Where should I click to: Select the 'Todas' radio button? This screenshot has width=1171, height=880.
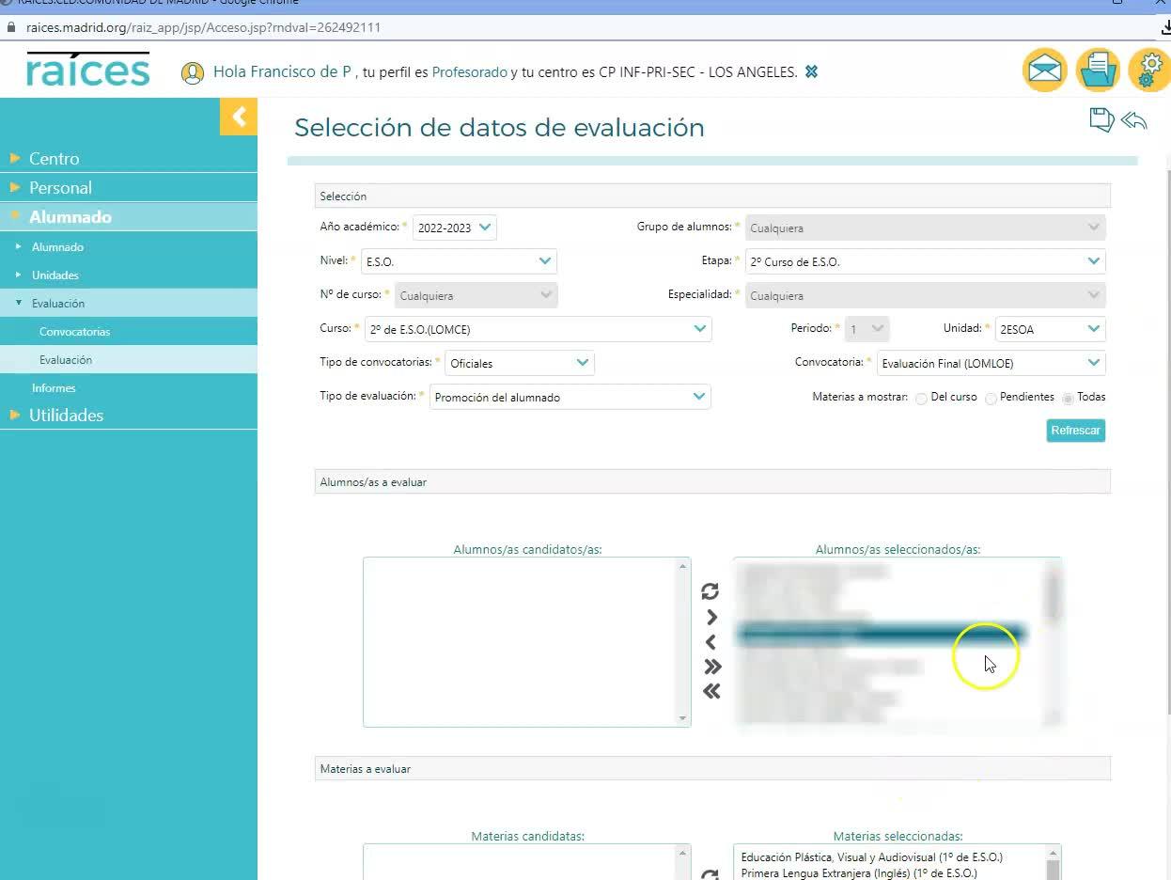pyautogui.click(x=1068, y=399)
